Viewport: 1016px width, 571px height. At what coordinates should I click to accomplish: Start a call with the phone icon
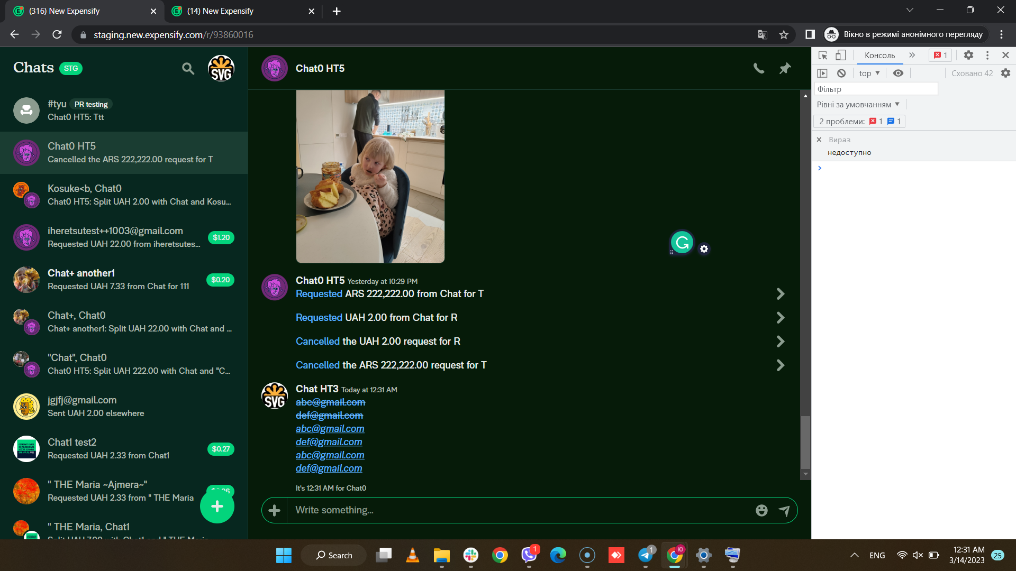point(759,68)
